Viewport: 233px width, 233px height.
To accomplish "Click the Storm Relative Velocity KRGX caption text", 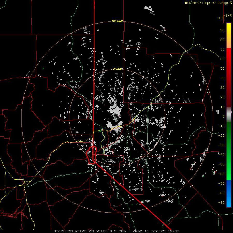I will [x=116, y=231].
